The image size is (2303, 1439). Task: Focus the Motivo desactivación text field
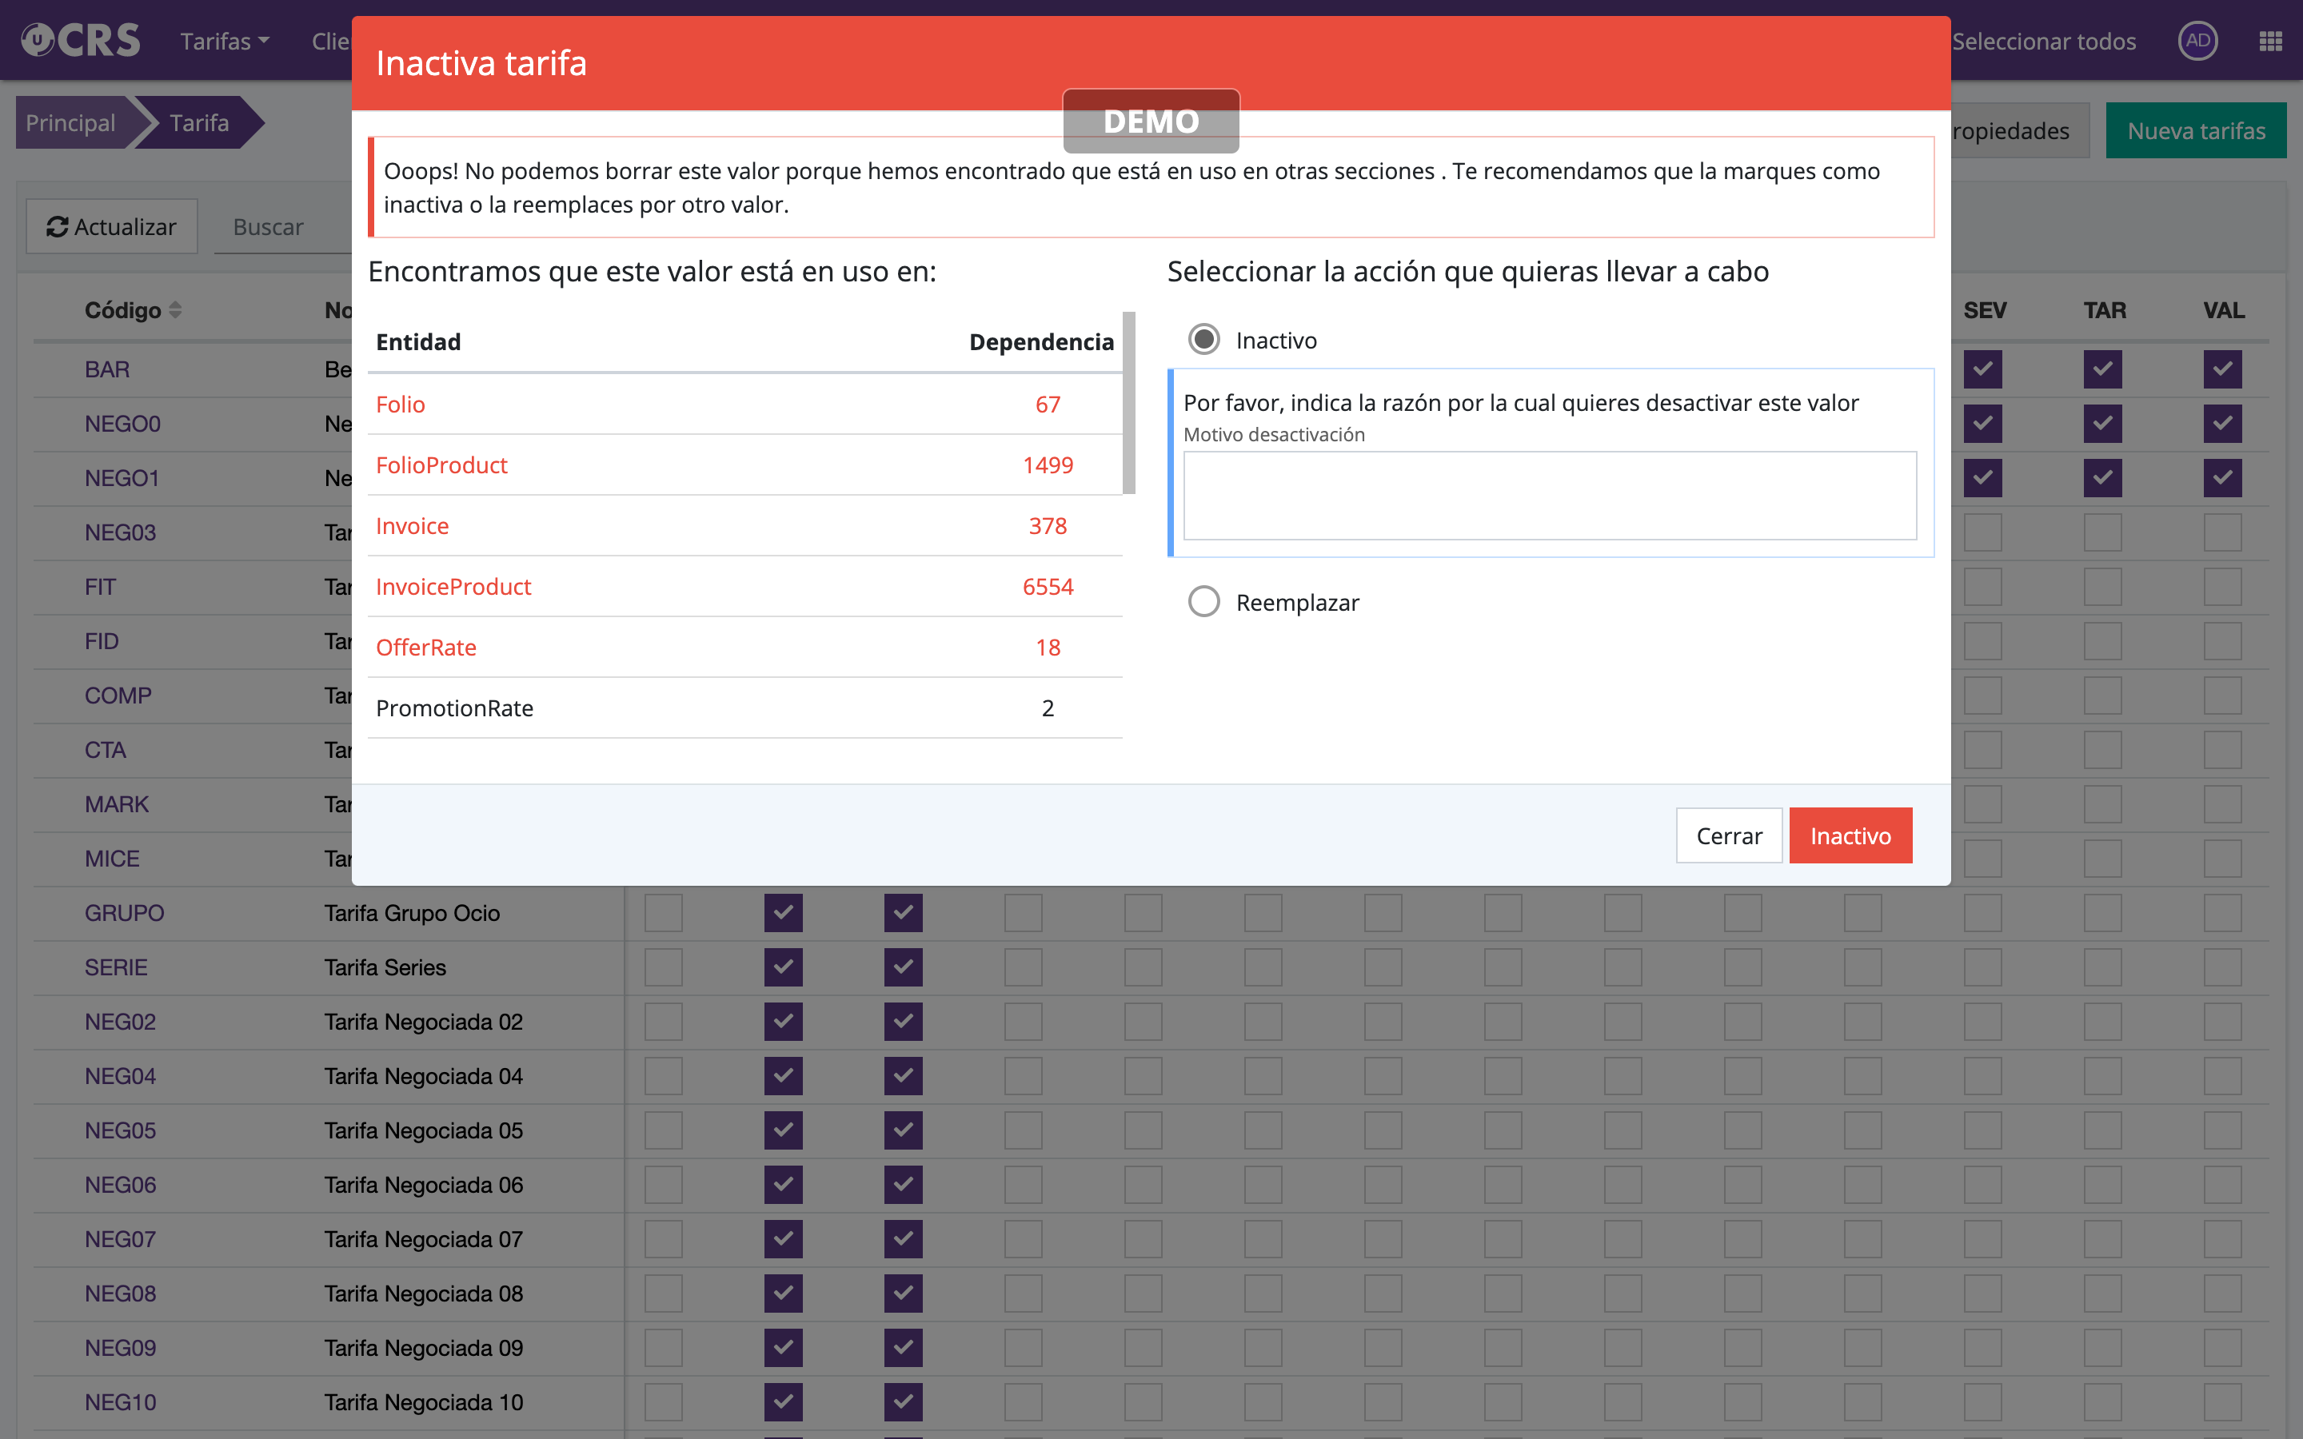pos(1549,496)
